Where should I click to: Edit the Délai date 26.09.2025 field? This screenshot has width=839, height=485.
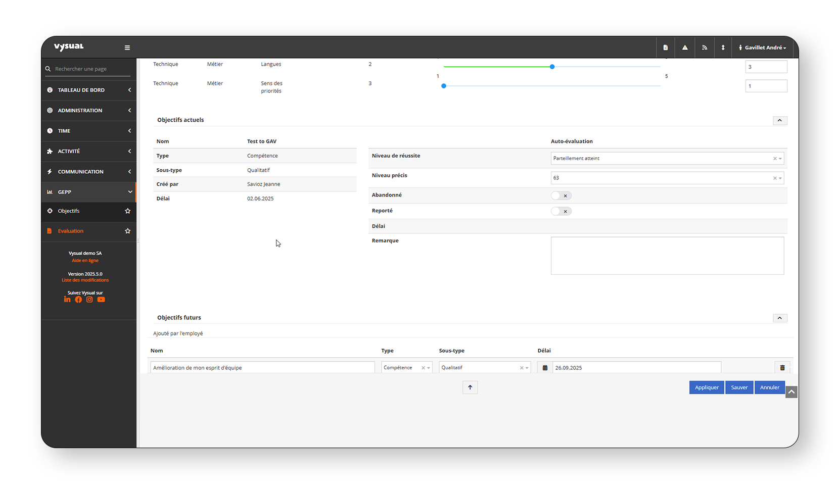[x=636, y=368]
